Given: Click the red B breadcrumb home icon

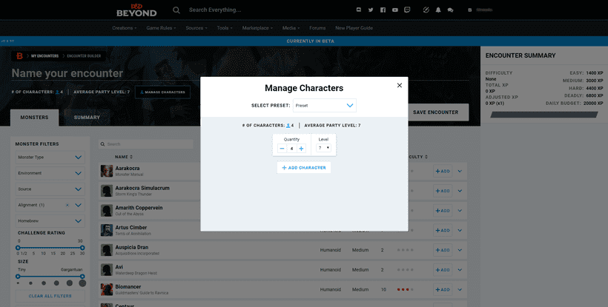Looking at the screenshot, I should point(19,56).
